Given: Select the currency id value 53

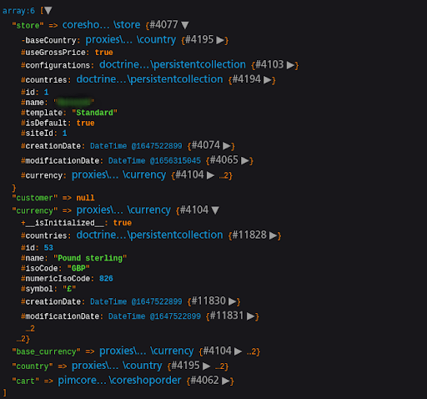Looking at the screenshot, I should point(48,248).
